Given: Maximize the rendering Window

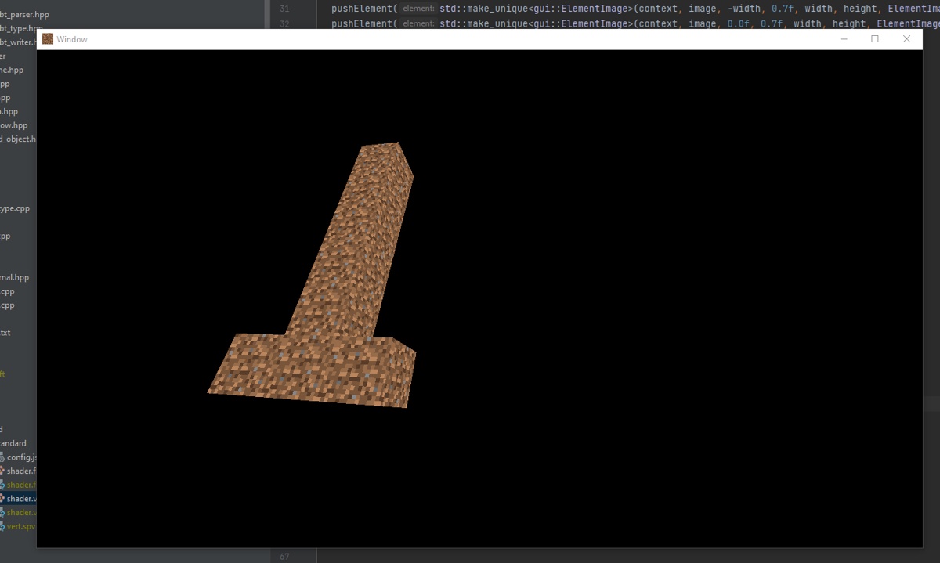Looking at the screenshot, I should pyautogui.click(x=875, y=39).
